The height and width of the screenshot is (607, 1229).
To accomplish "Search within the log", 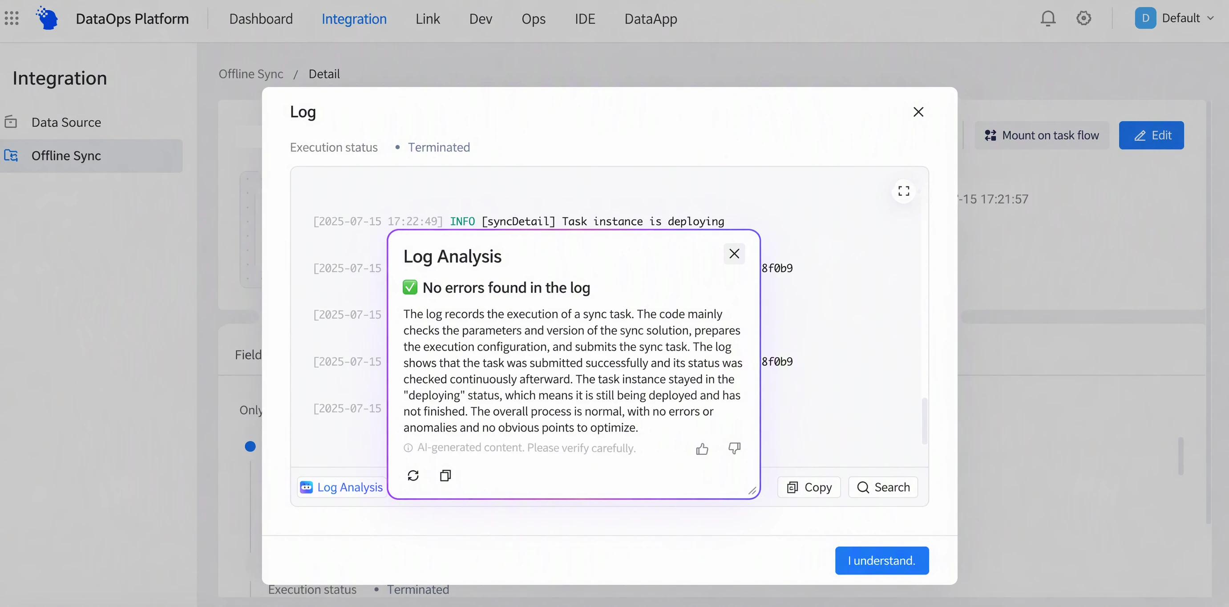I will coord(883,487).
